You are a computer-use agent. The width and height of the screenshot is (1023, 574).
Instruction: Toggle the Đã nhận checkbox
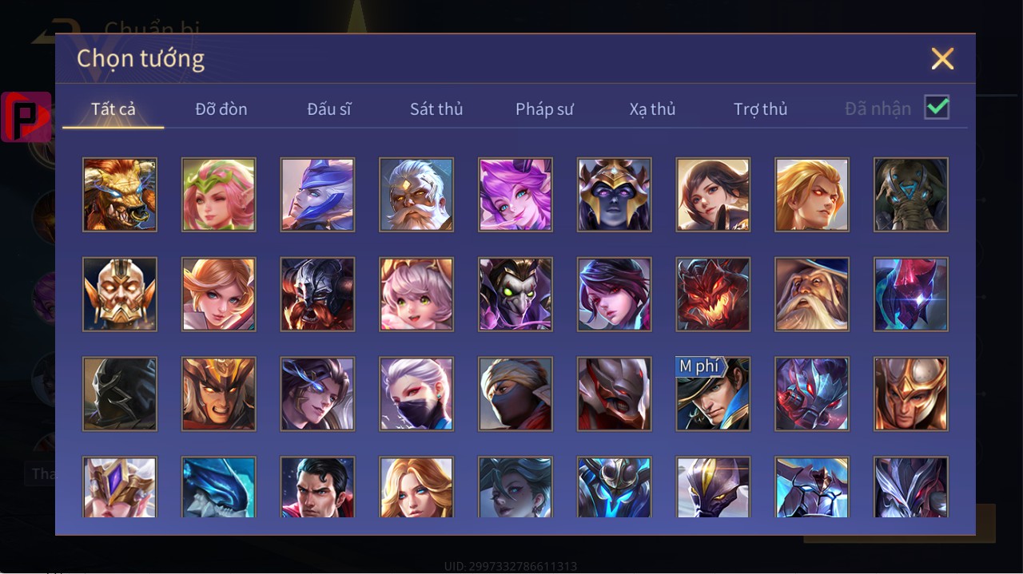pyautogui.click(x=937, y=107)
